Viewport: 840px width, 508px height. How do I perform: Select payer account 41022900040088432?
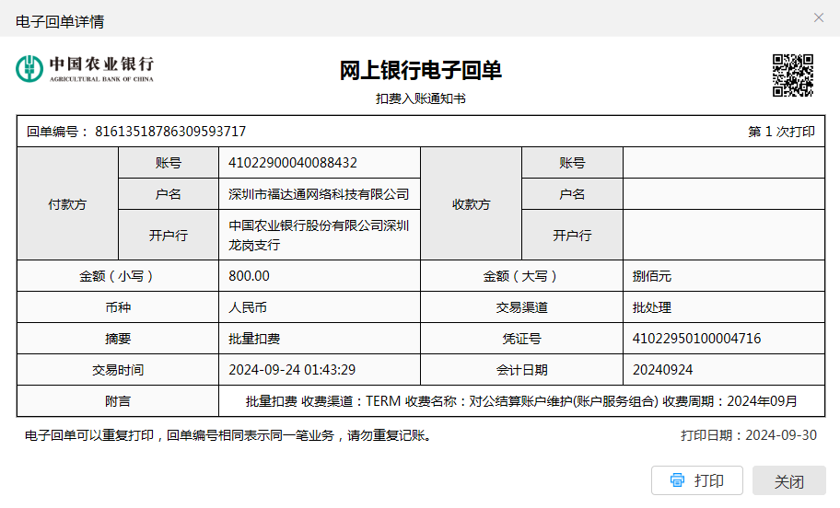pyautogui.click(x=293, y=163)
